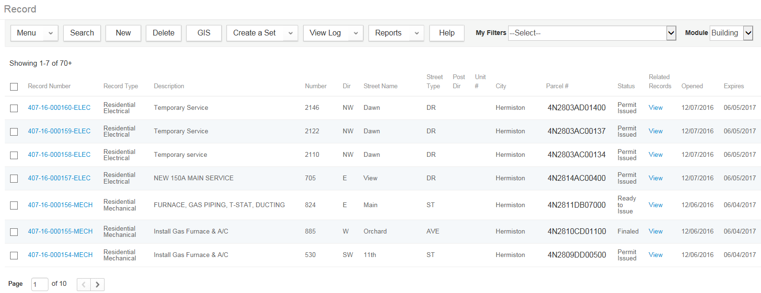
Task: Open My Filters select box
Action: pyautogui.click(x=592, y=33)
